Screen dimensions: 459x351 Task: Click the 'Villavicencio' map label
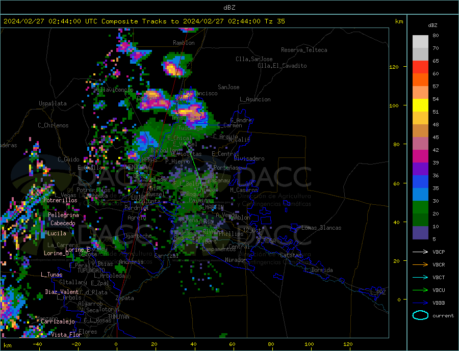pos(113,90)
